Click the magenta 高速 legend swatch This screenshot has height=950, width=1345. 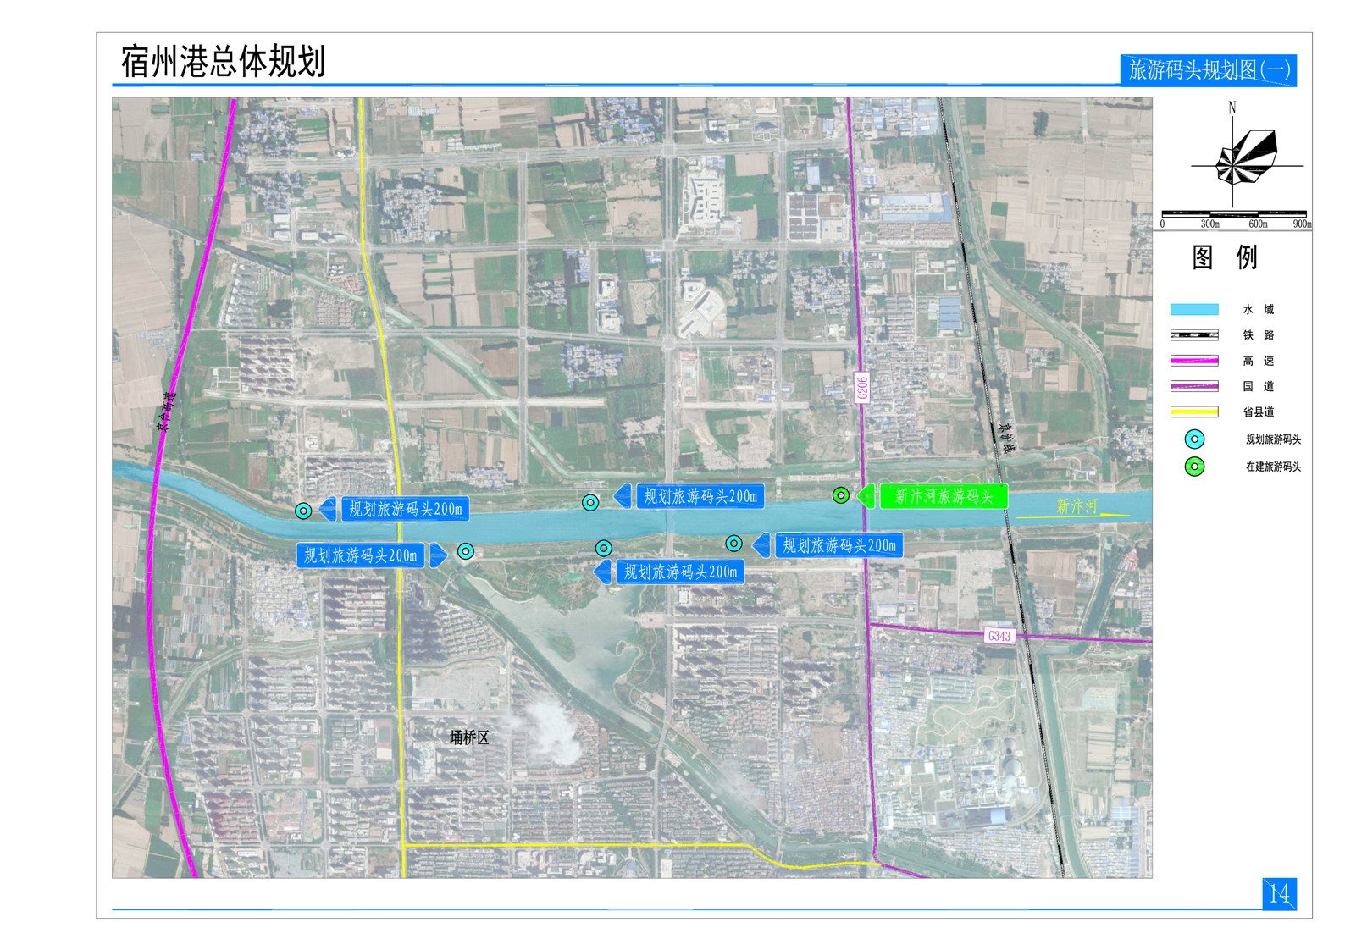[1194, 361]
